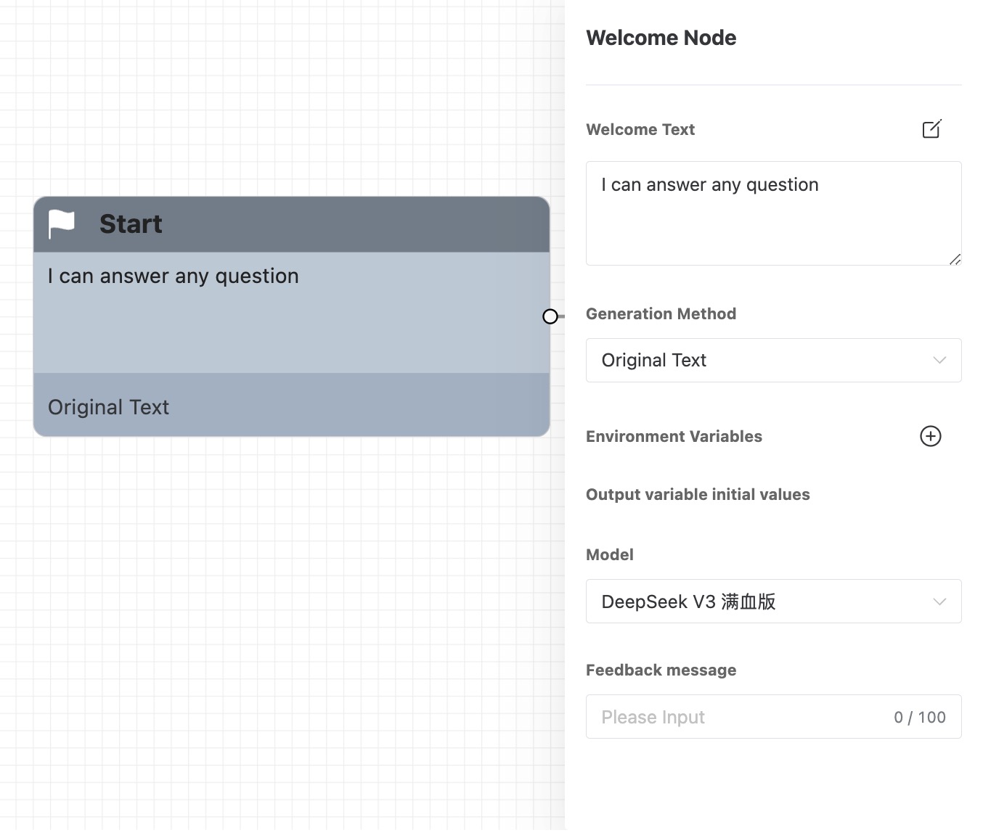Screen dimensions: 983x833
Task: Add a new environment variable
Action: point(930,436)
